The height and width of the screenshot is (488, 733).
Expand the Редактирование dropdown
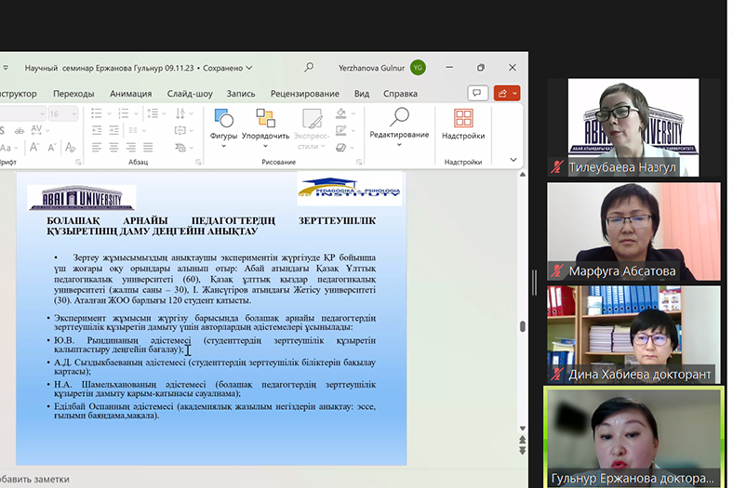point(399,144)
